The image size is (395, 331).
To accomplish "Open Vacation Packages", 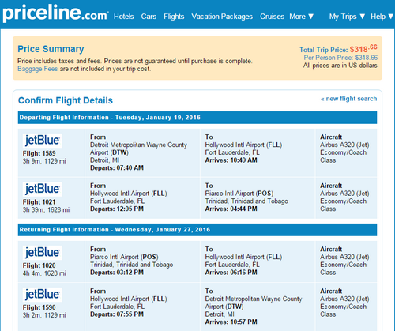I will point(222,17).
